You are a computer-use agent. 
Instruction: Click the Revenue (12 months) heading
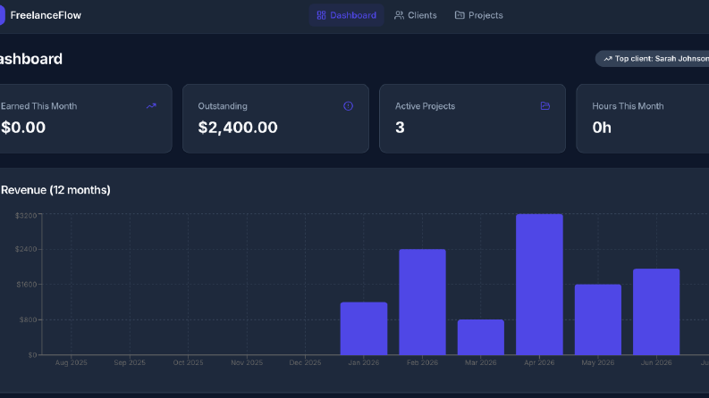pyautogui.click(x=55, y=190)
